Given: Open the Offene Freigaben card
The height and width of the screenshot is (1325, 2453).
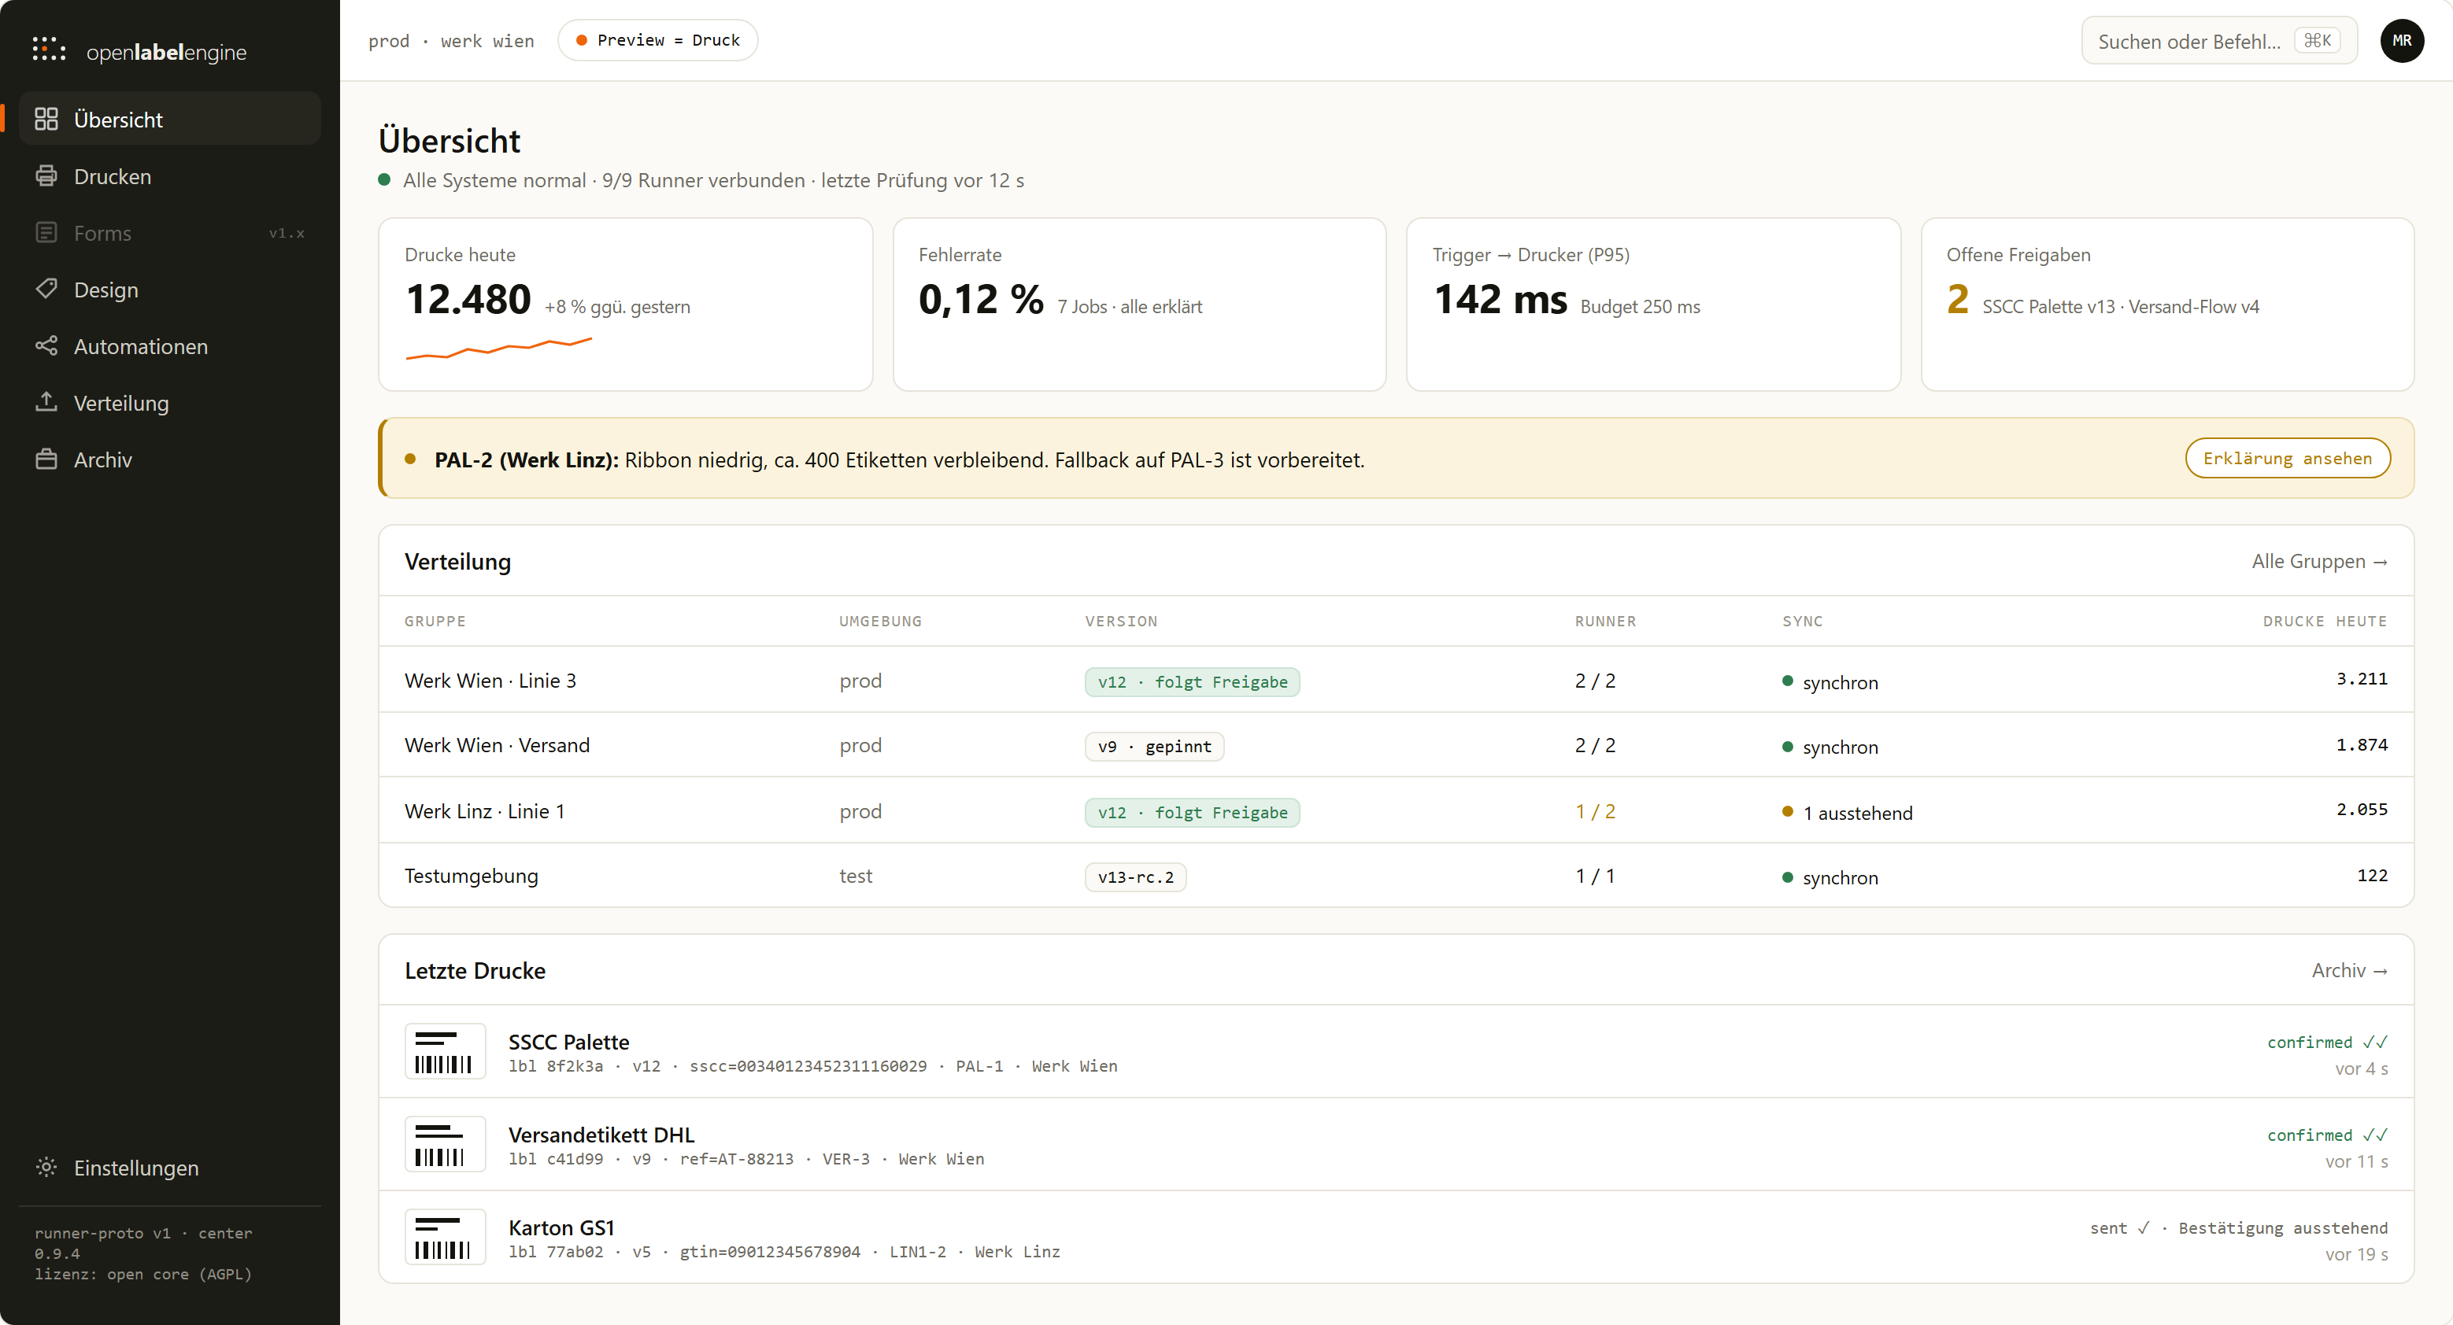Looking at the screenshot, I should click(x=2167, y=304).
